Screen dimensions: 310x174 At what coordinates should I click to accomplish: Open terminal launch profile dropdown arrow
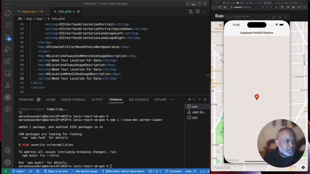tap(194, 100)
